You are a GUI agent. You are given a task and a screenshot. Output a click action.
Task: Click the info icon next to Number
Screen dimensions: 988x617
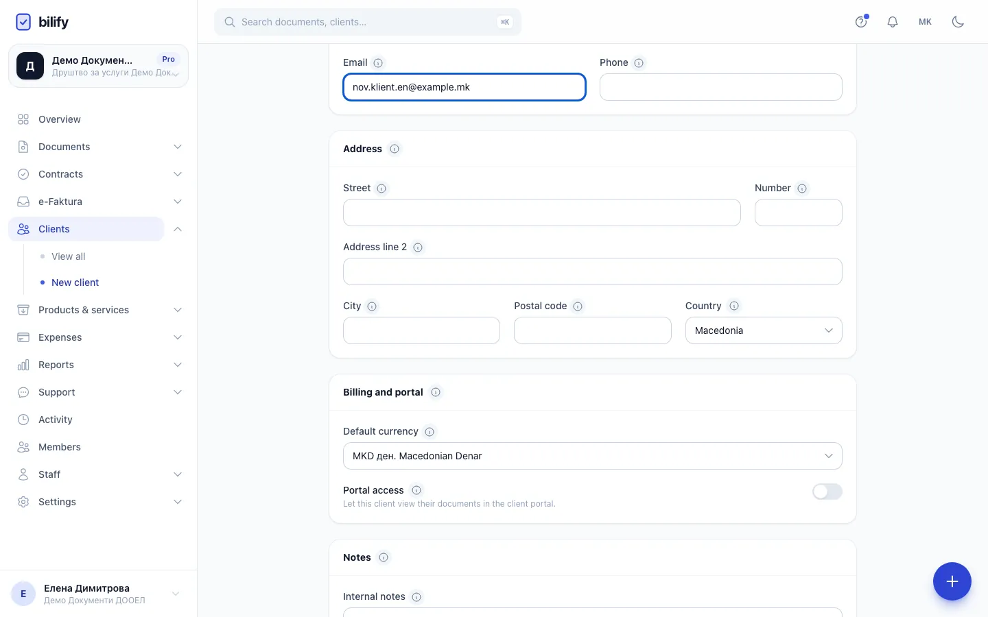pos(802,189)
